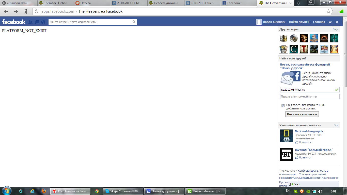Image resolution: width=347 pixels, height=195 pixels.
Task: Click The Heavens footer link
Action: pyautogui.click(x=287, y=171)
